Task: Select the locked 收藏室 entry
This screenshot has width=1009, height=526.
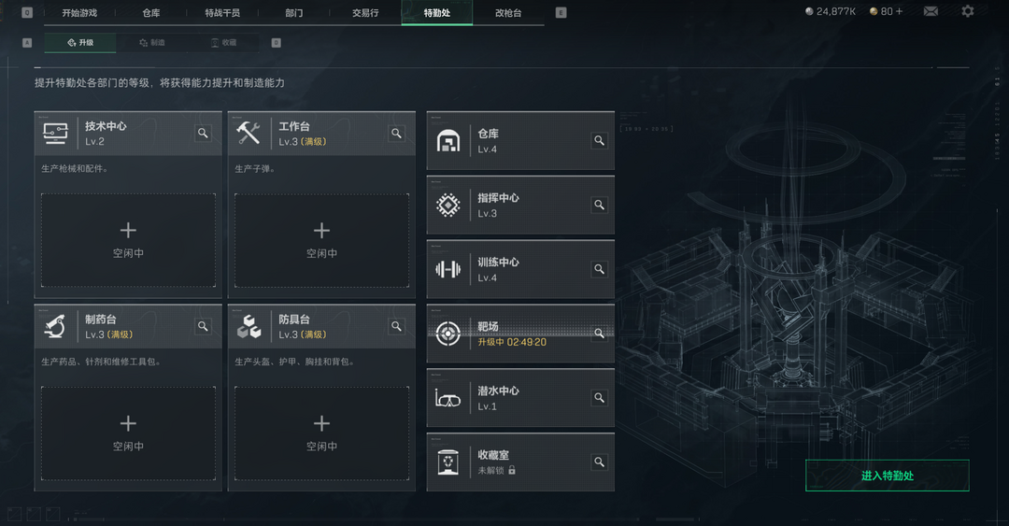Action: pyautogui.click(x=520, y=462)
